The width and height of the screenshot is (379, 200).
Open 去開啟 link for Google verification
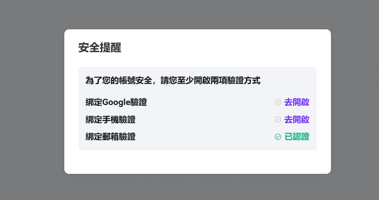point(296,102)
